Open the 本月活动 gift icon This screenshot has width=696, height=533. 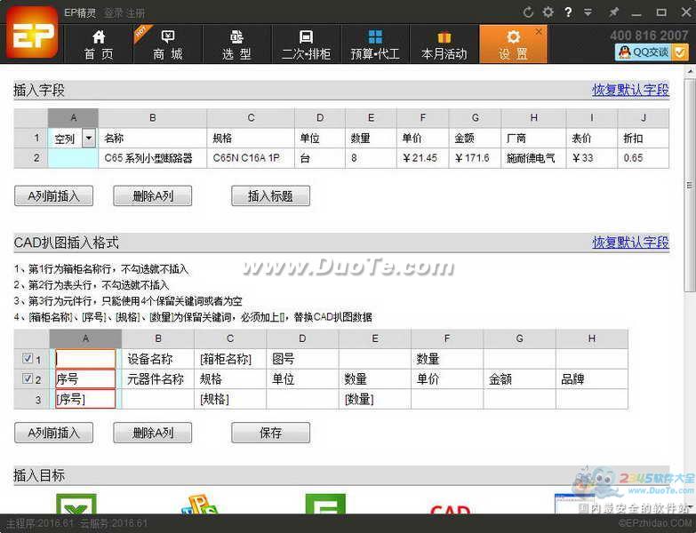click(x=444, y=36)
